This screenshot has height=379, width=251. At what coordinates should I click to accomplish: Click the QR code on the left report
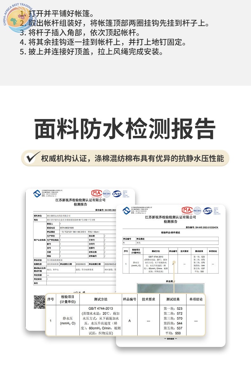pos(40,302)
